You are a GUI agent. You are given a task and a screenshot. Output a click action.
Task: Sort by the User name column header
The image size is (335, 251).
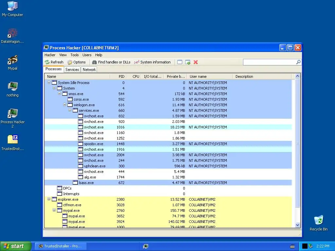click(210, 76)
